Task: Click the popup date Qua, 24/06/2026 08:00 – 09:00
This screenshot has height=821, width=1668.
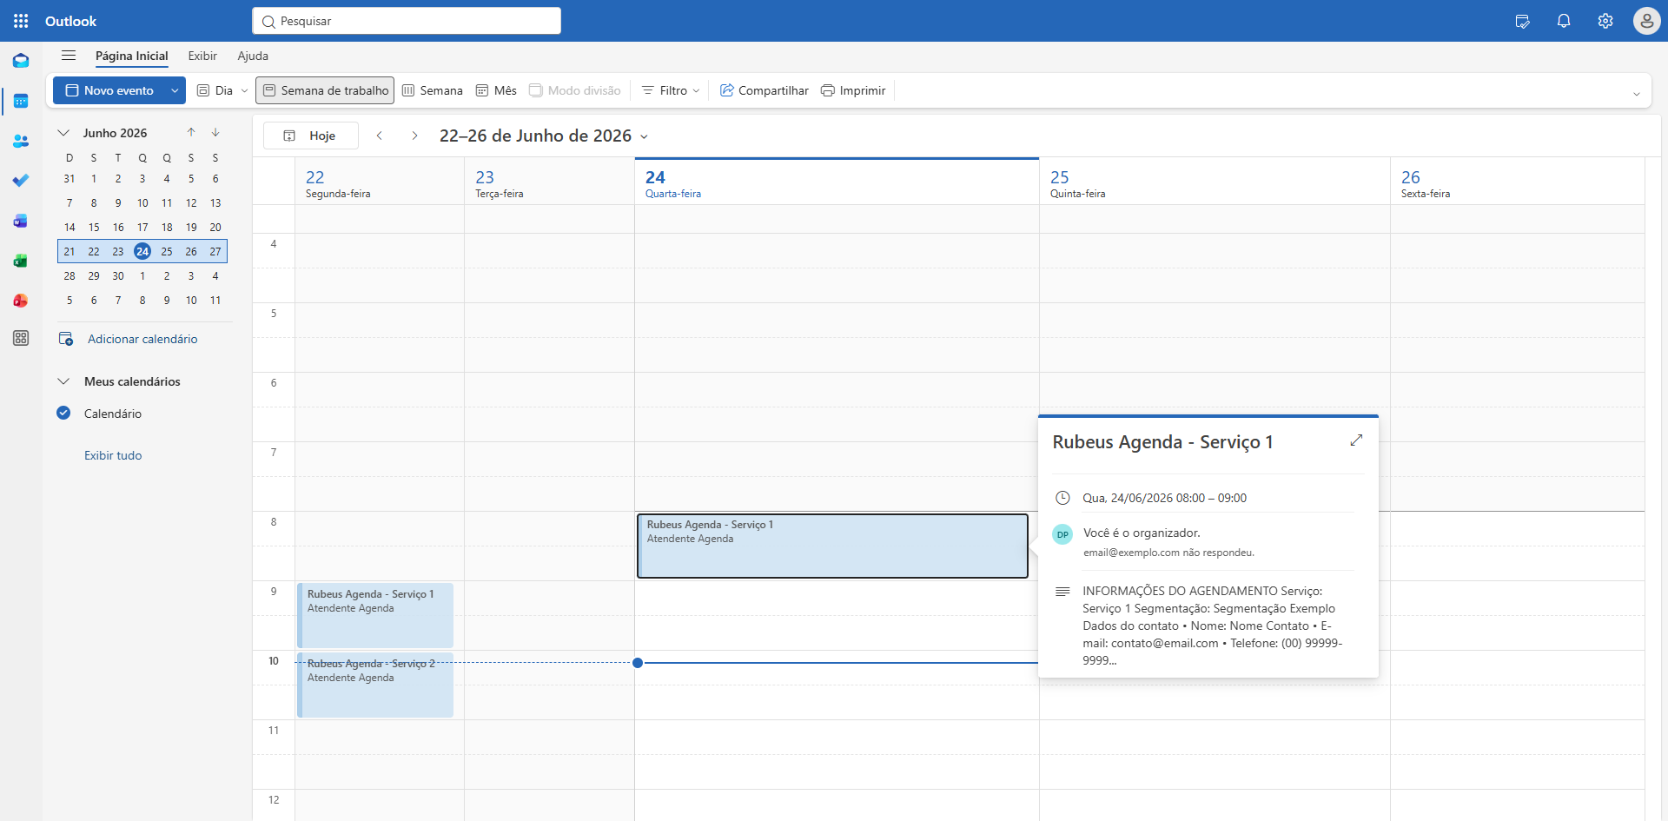Action: pyautogui.click(x=1164, y=498)
